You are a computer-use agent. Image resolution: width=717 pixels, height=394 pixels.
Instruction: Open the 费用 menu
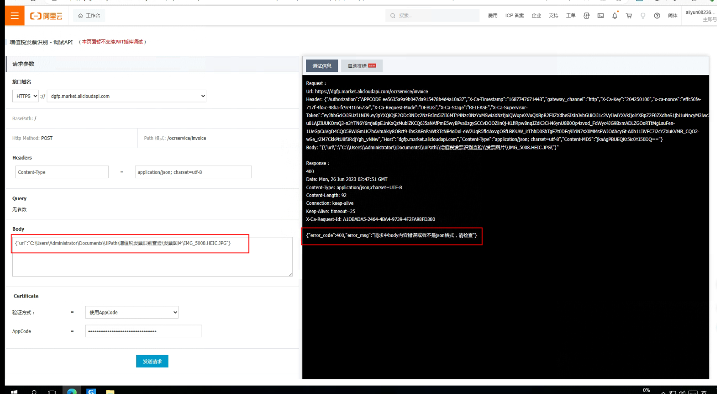coord(493,16)
